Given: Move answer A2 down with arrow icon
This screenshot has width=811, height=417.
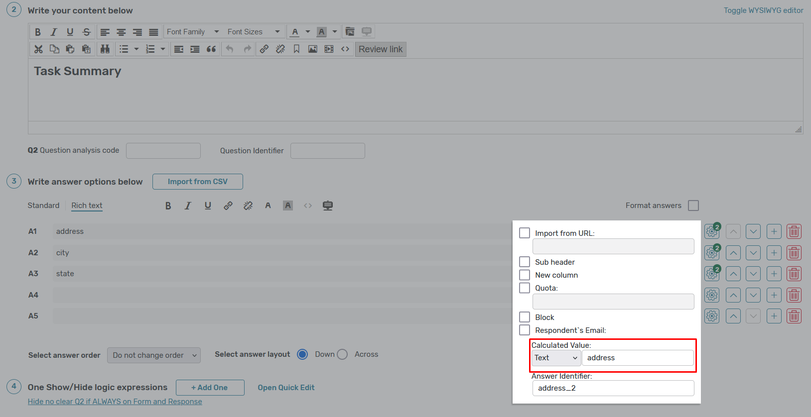Looking at the screenshot, I should (x=753, y=253).
